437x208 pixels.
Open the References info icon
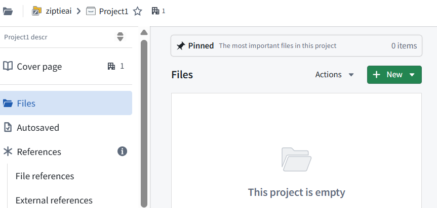tap(122, 151)
